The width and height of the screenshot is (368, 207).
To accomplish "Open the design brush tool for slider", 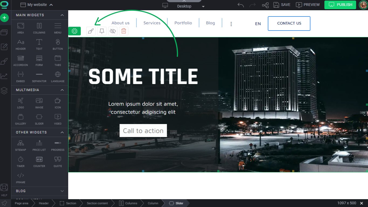I will tap(91, 31).
